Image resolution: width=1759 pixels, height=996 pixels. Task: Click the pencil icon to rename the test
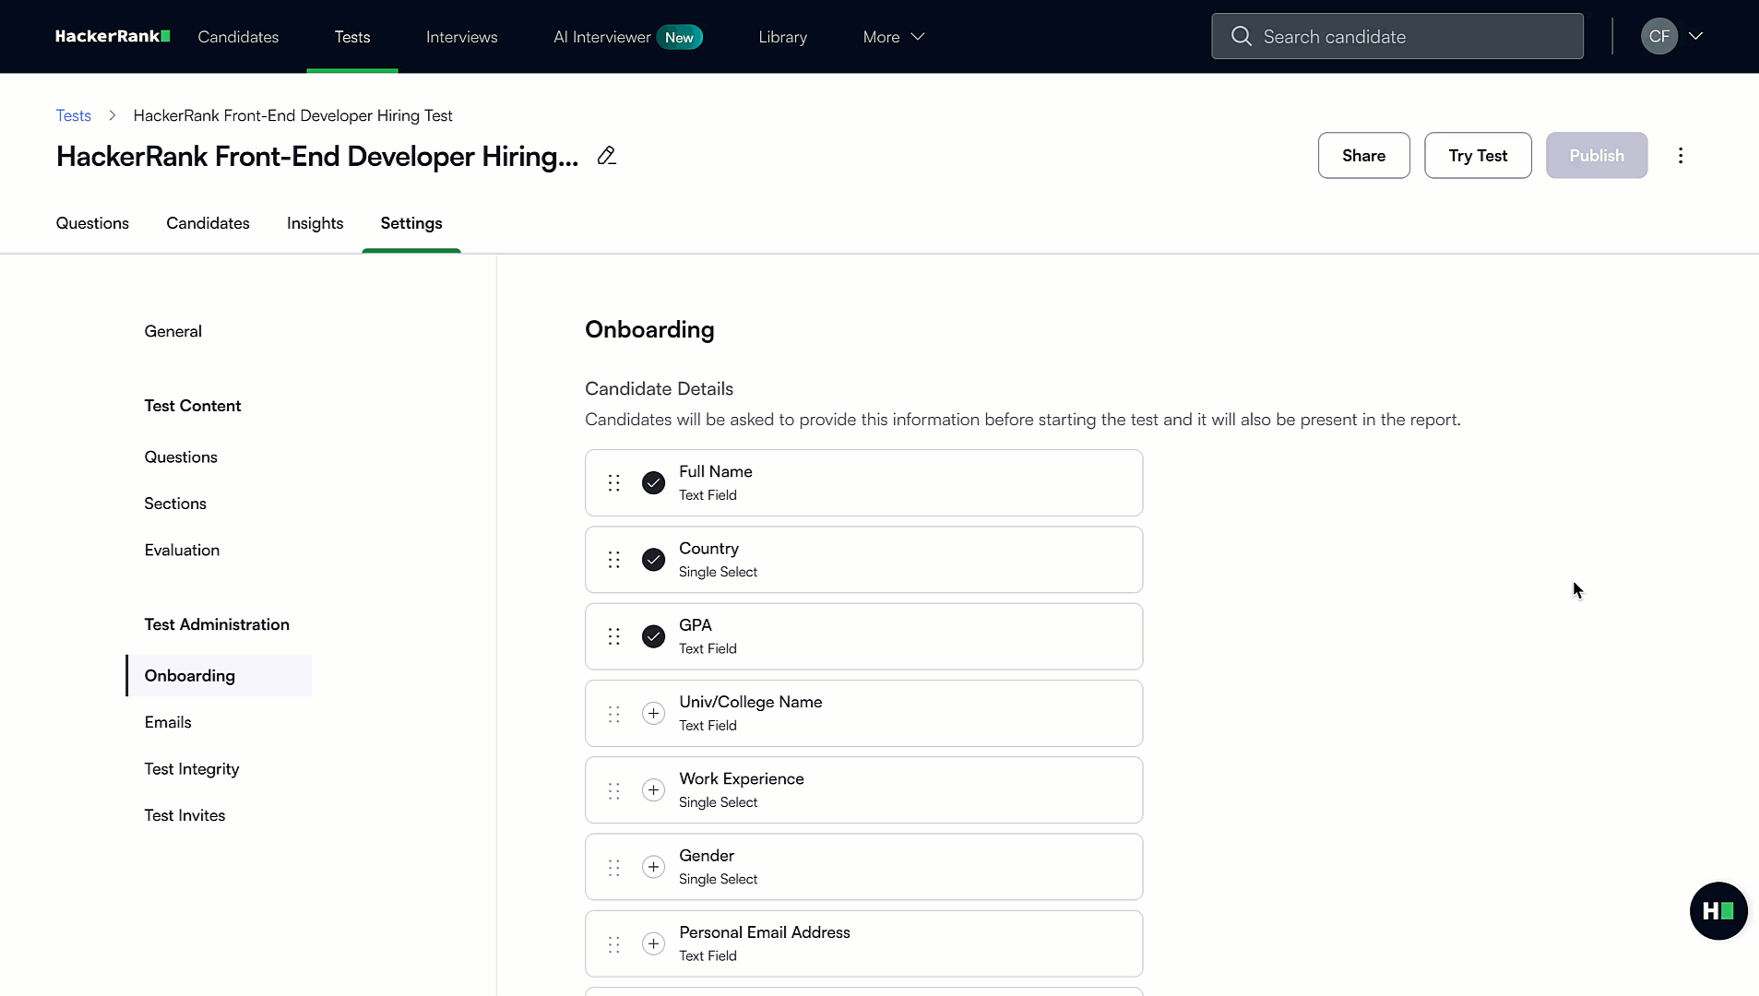click(607, 156)
